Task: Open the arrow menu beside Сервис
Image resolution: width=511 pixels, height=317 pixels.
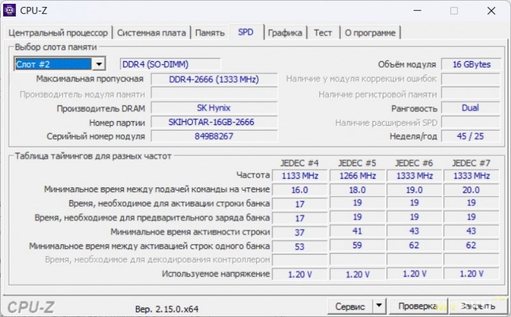Action: tap(379, 306)
